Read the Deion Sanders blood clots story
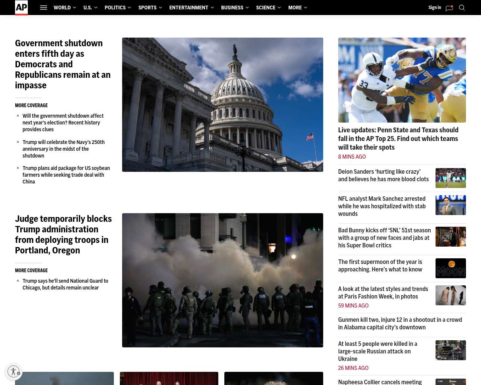Viewport: 481px width, 385px height. [x=383, y=175]
